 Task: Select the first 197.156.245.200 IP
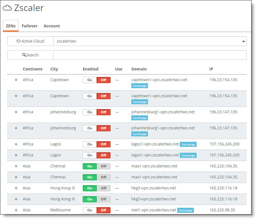224,144
